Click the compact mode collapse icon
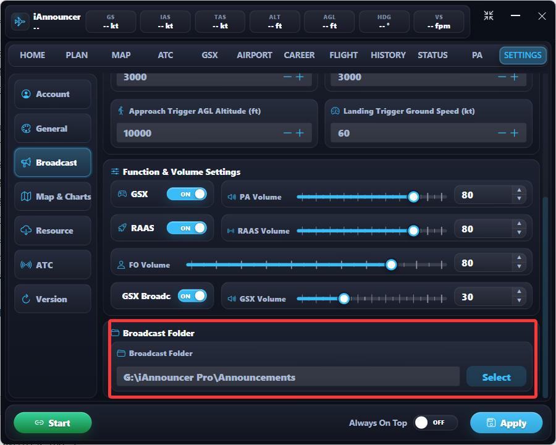The image size is (556, 445). pyautogui.click(x=488, y=15)
